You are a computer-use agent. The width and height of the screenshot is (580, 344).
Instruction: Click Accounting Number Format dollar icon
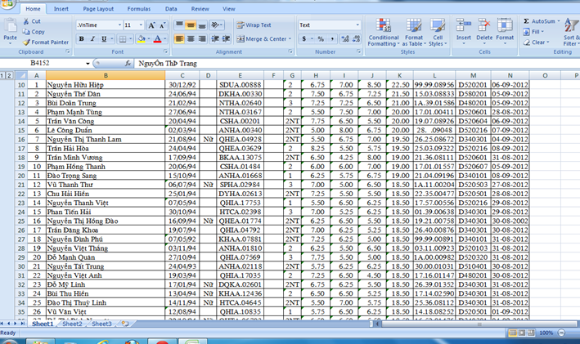tap(304, 38)
